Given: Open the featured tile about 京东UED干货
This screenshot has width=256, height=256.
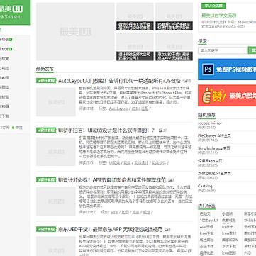Looking at the screenshot, I should [x=174, y=47].
